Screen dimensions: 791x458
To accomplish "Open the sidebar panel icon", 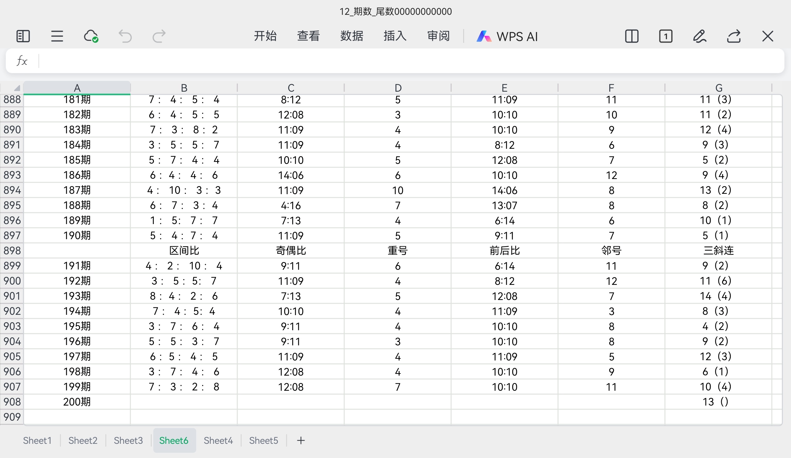I will click(x=23, y=36).
